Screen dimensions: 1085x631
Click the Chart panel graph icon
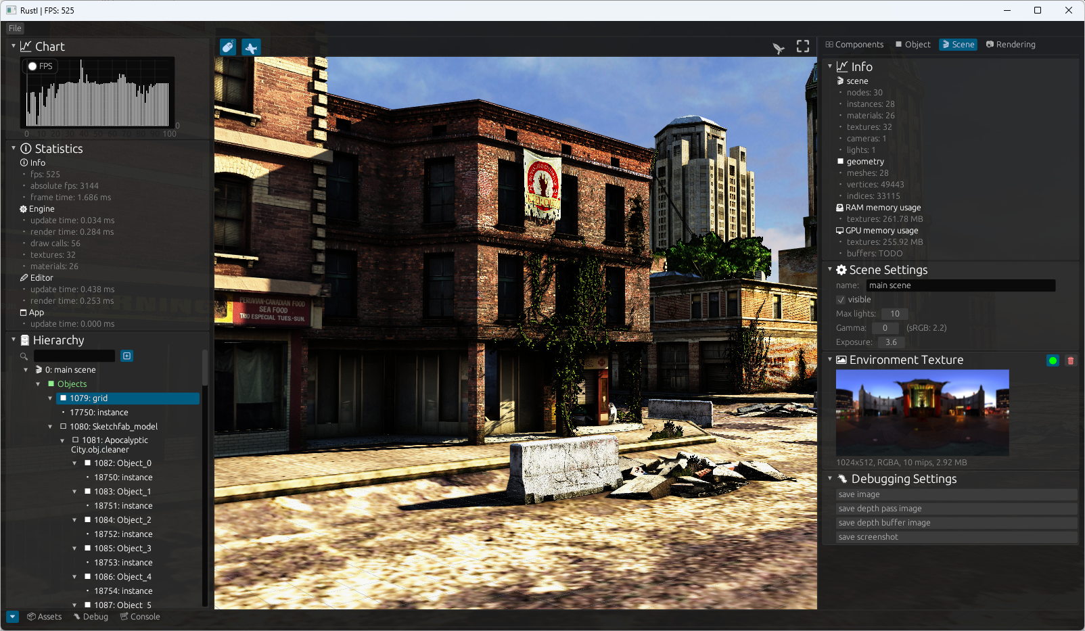pyautogui.click(x=26, y=47)
